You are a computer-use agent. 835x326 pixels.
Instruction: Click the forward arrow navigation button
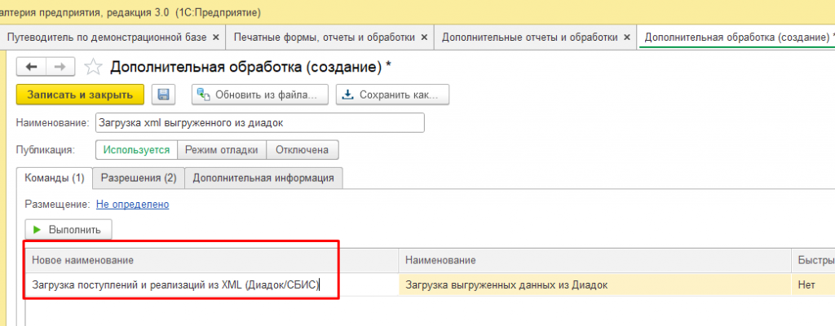60,67
